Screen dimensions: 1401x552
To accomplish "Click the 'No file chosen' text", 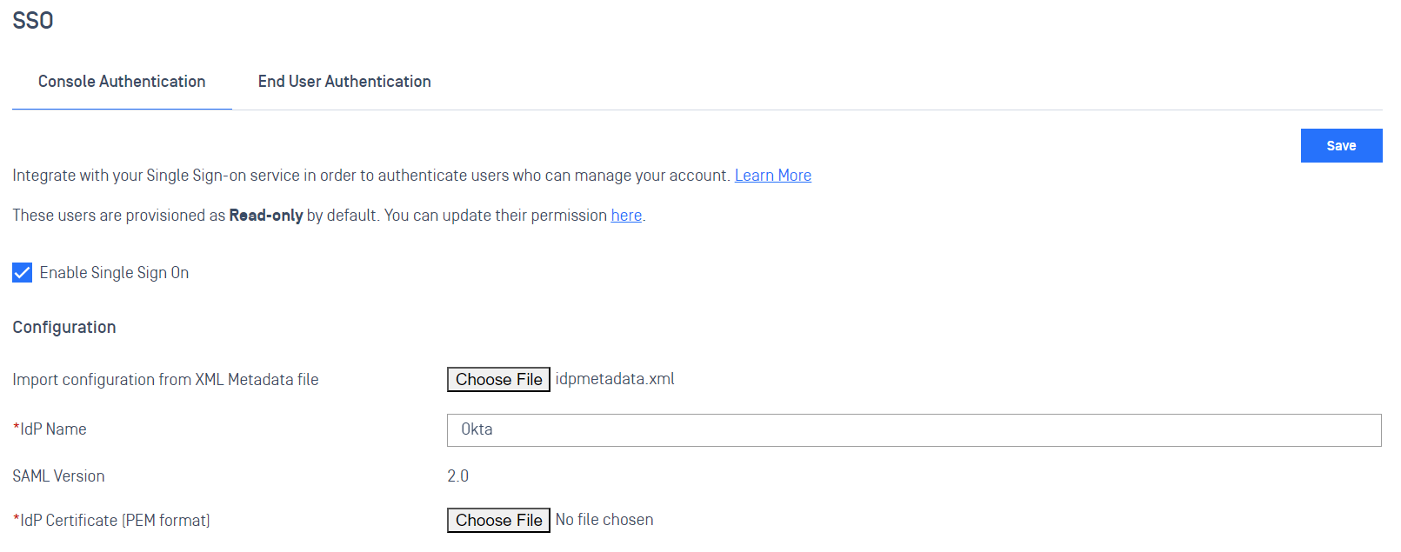I will click(604, 520).
